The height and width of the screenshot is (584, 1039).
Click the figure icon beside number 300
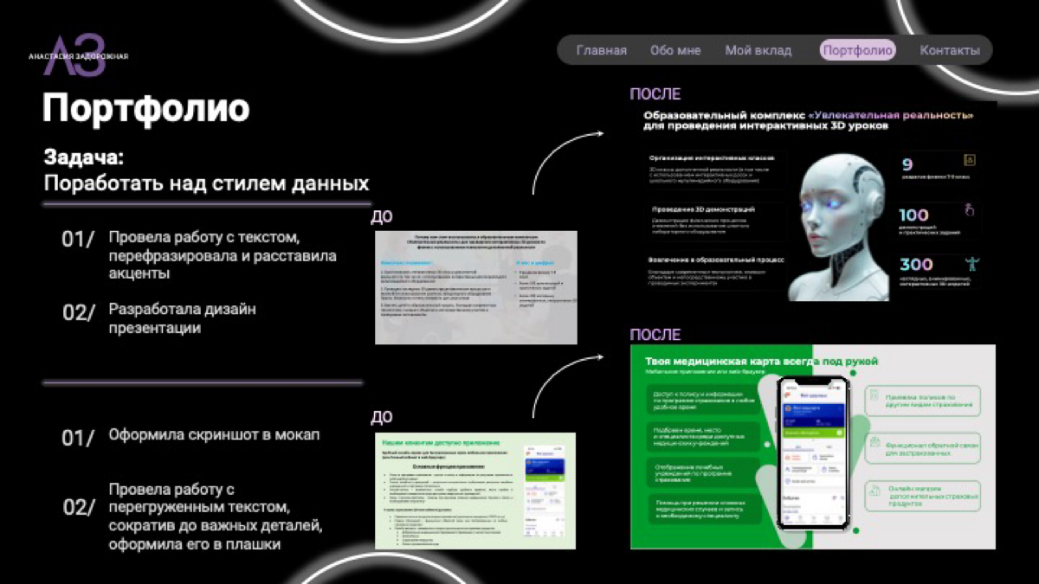pos(971,264)
